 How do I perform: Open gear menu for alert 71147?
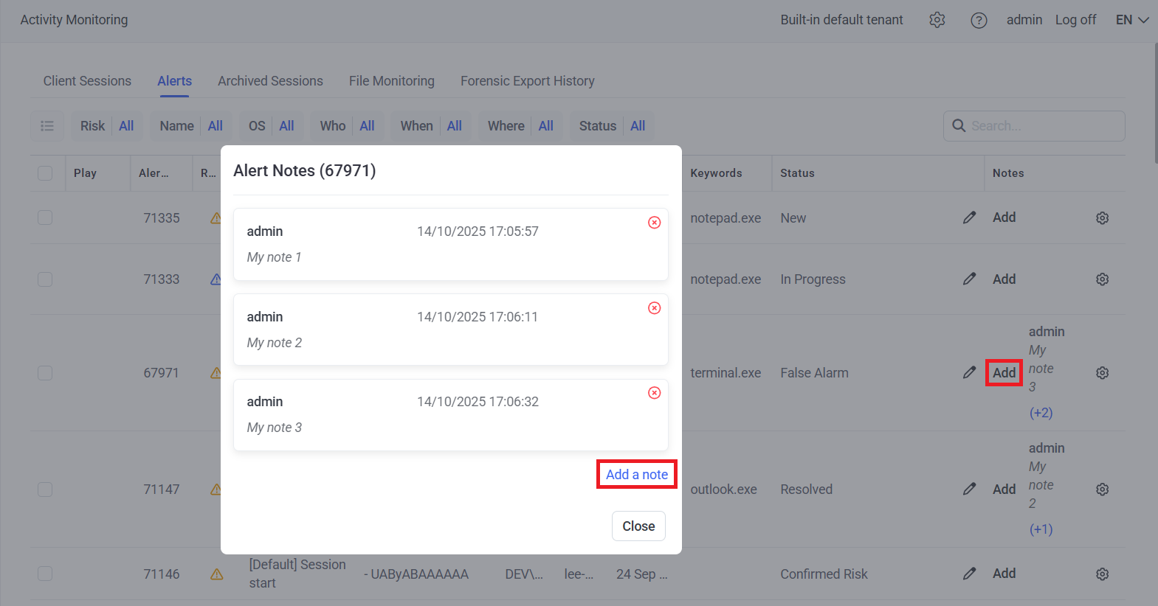1102,490
